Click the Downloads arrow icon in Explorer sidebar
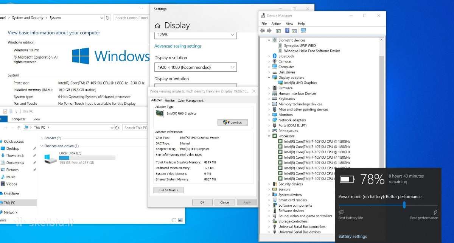This screenshot has height=243, width=454. pos(3,156)
